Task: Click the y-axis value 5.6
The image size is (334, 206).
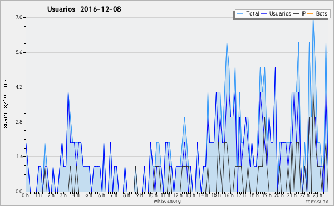Action: coord(19,52)
